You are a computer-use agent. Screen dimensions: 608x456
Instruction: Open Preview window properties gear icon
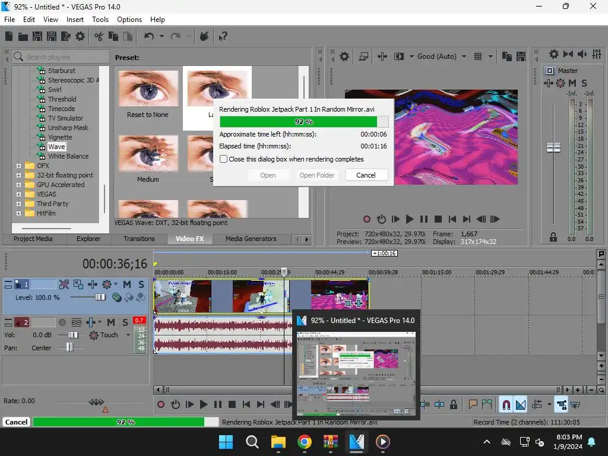coord(344,56)
